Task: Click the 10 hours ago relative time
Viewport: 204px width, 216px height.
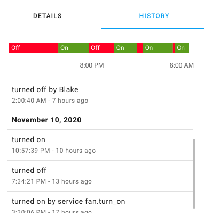Action: tap(76, 151)
